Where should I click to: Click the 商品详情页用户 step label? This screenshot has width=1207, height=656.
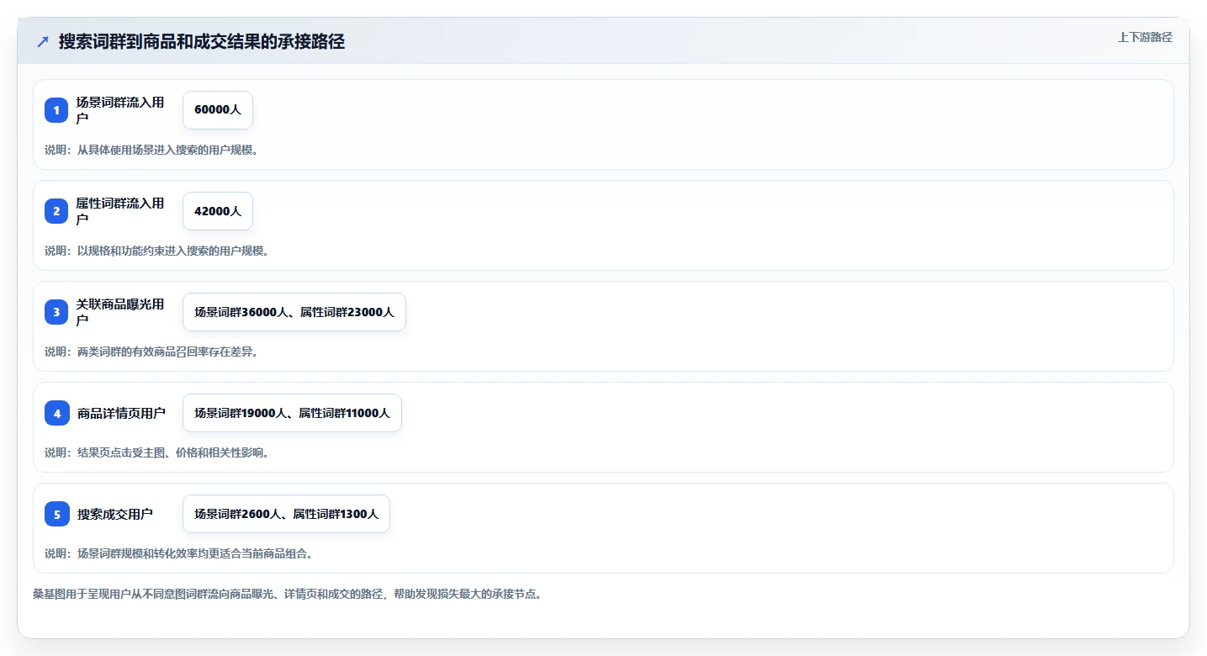pos(121,413)
